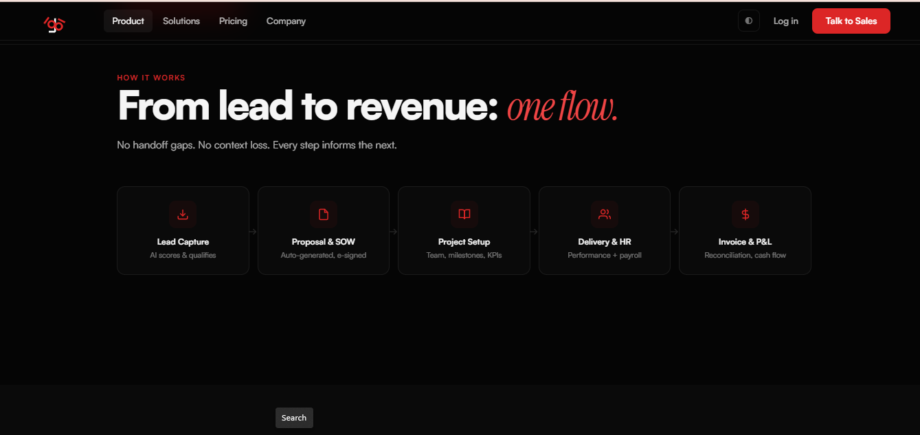Viewport: 920px width, 435px height.
Task: Open the Company menu
Action: point(286,21)
